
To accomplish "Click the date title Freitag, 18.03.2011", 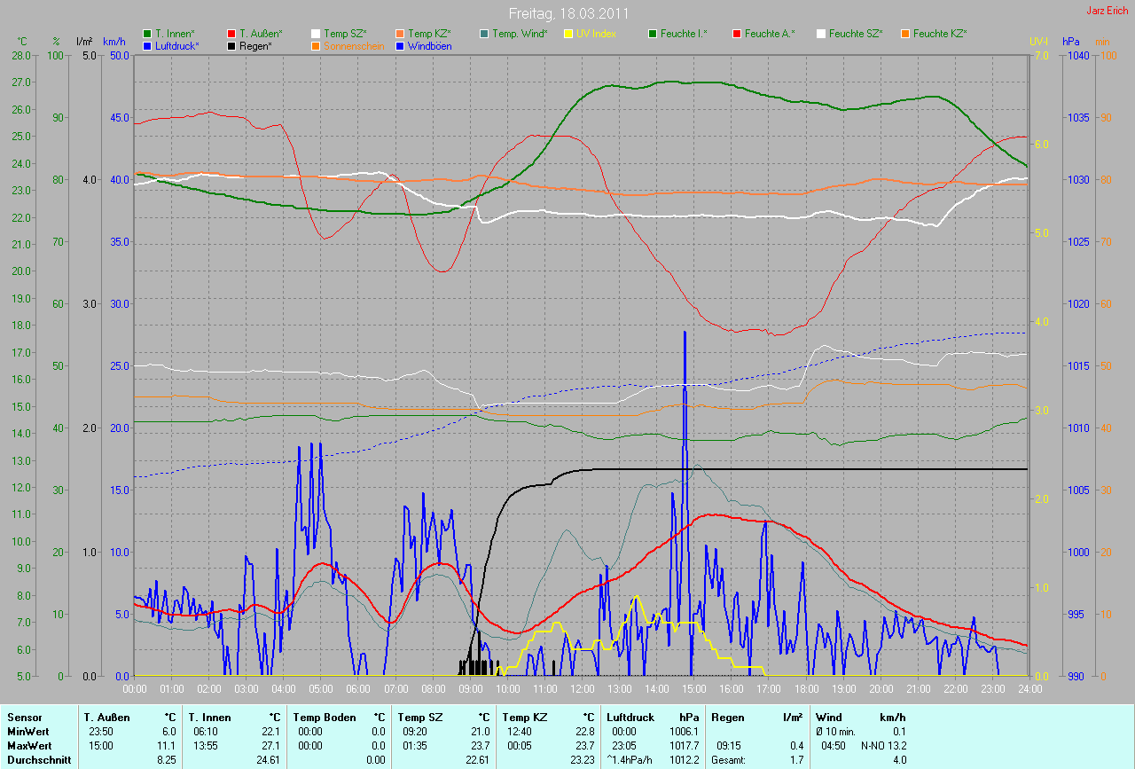I will 569,13.
